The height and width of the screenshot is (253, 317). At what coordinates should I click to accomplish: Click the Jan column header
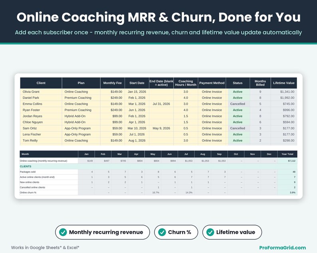point(86,154)
